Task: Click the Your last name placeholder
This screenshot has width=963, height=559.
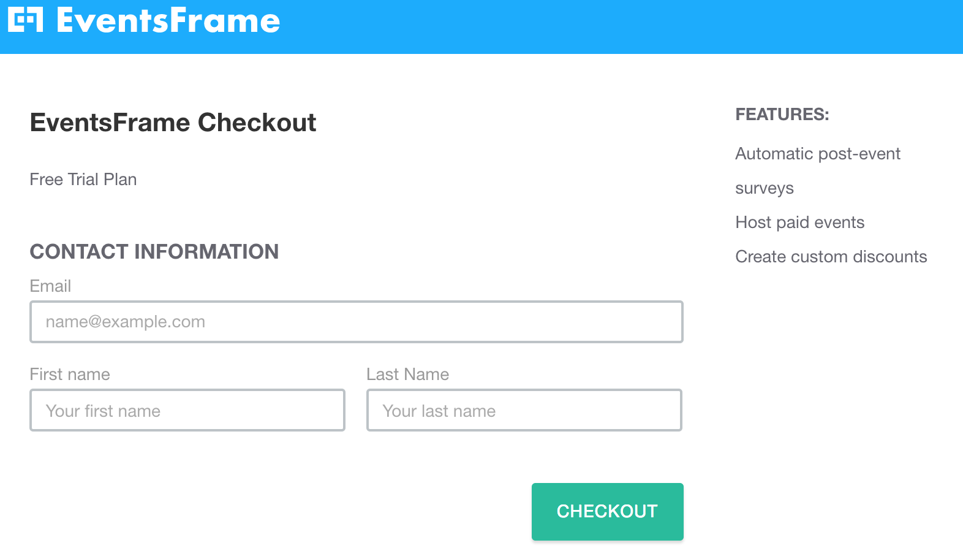Action: point(439,411)
